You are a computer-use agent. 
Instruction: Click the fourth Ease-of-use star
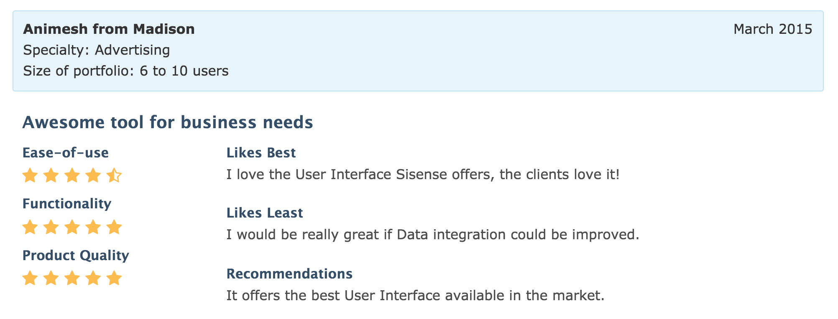tap(93, 176)
